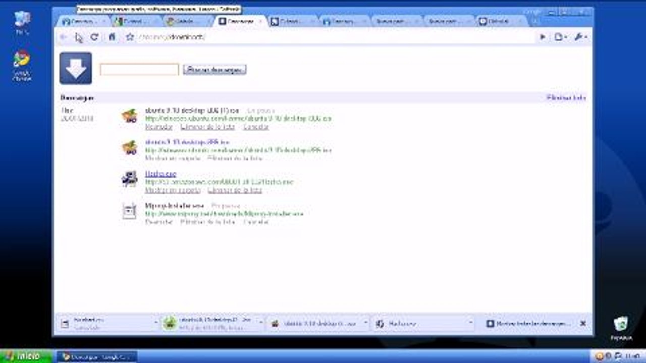Click the large downloads arrow logo

tap(76, 68)
